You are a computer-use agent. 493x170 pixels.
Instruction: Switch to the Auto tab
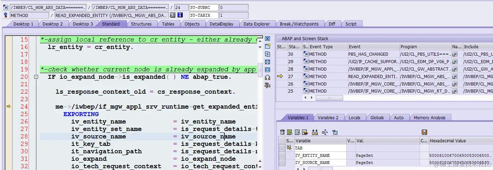point(399,117)
